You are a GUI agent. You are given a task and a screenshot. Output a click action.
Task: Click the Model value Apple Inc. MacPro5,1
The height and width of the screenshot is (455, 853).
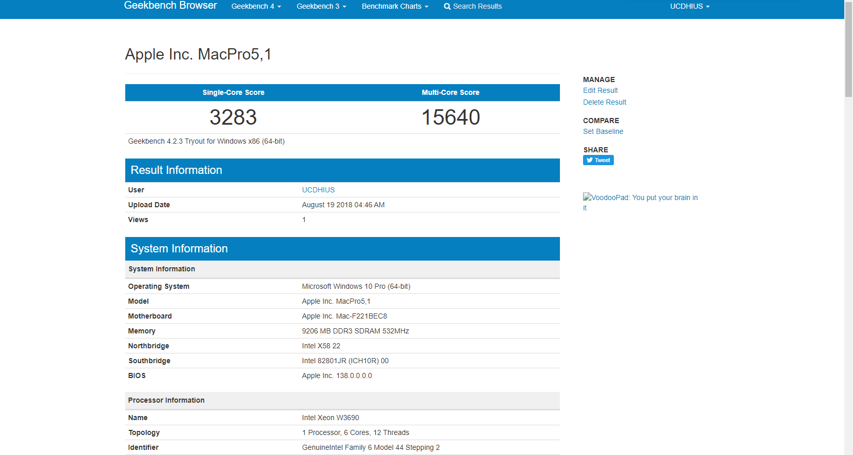[x=336, y=301]
